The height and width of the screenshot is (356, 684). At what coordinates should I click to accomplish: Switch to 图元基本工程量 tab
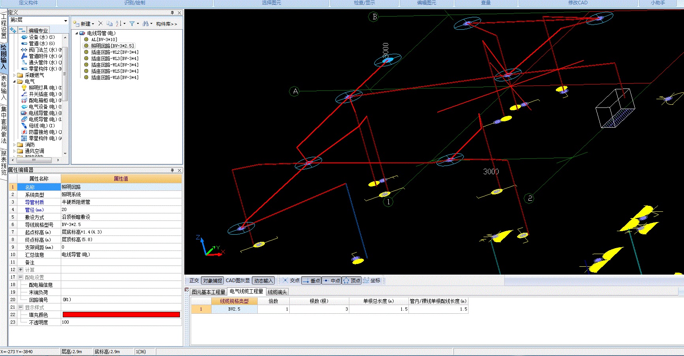point(208,292)
